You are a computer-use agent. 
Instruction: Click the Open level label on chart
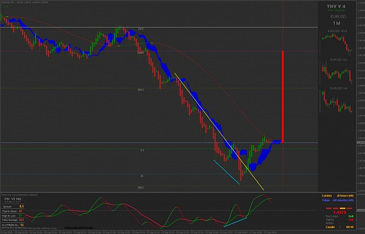(x=140, y=53)
